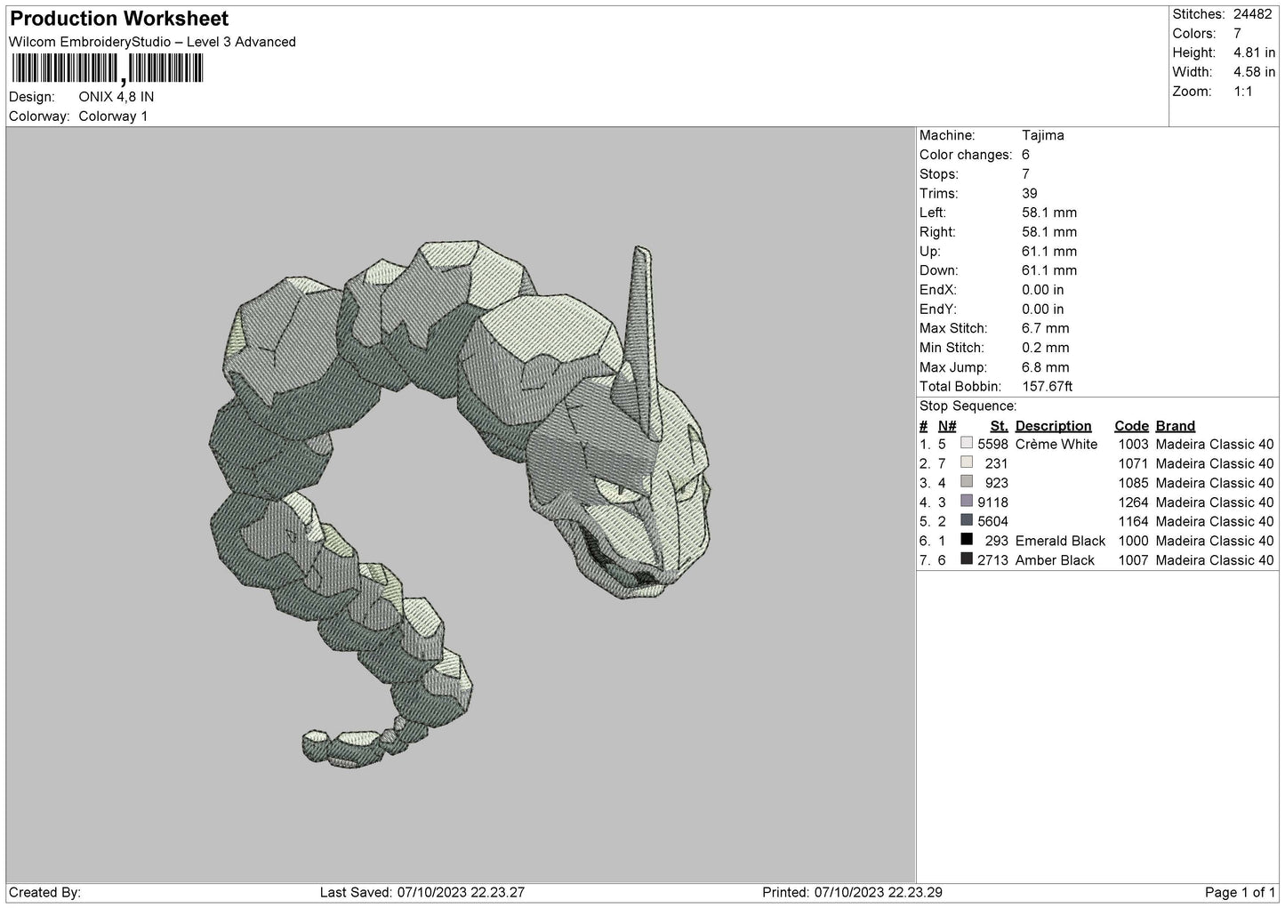Image resolution: width=1285 pixels, height=908 pixels.
Task: Click thread code '1071'
Action: pos(1133,463)
